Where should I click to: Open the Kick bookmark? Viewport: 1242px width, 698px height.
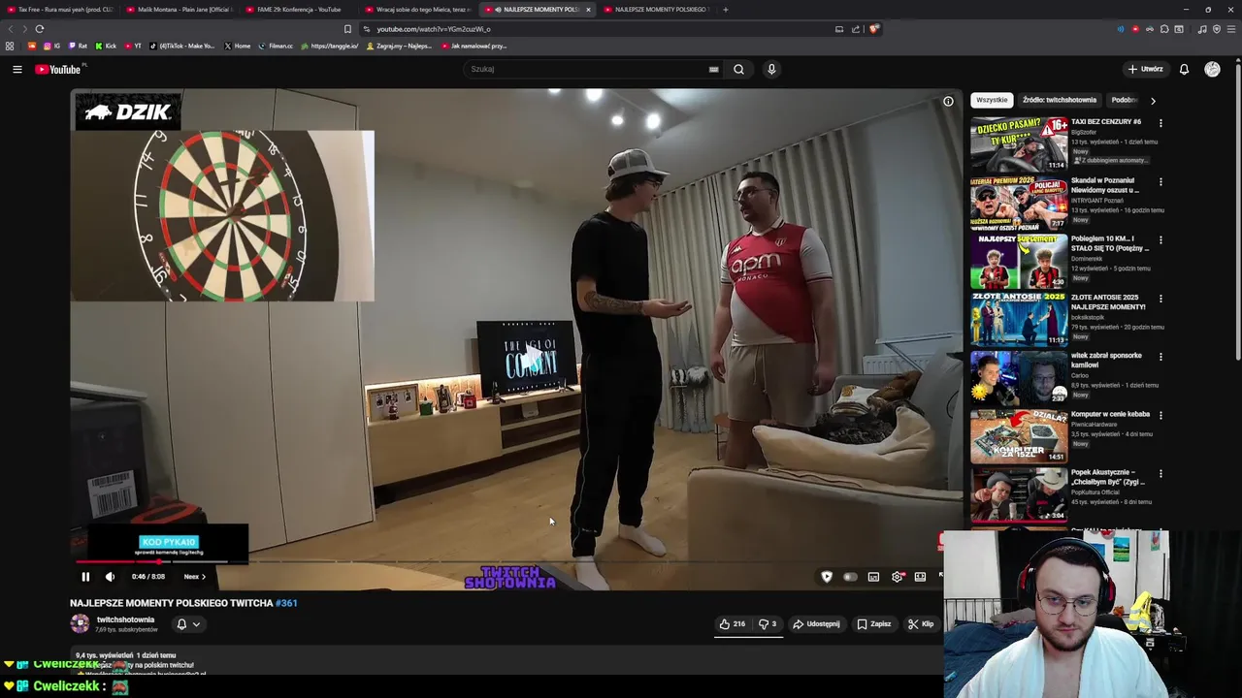pos(106,46)
